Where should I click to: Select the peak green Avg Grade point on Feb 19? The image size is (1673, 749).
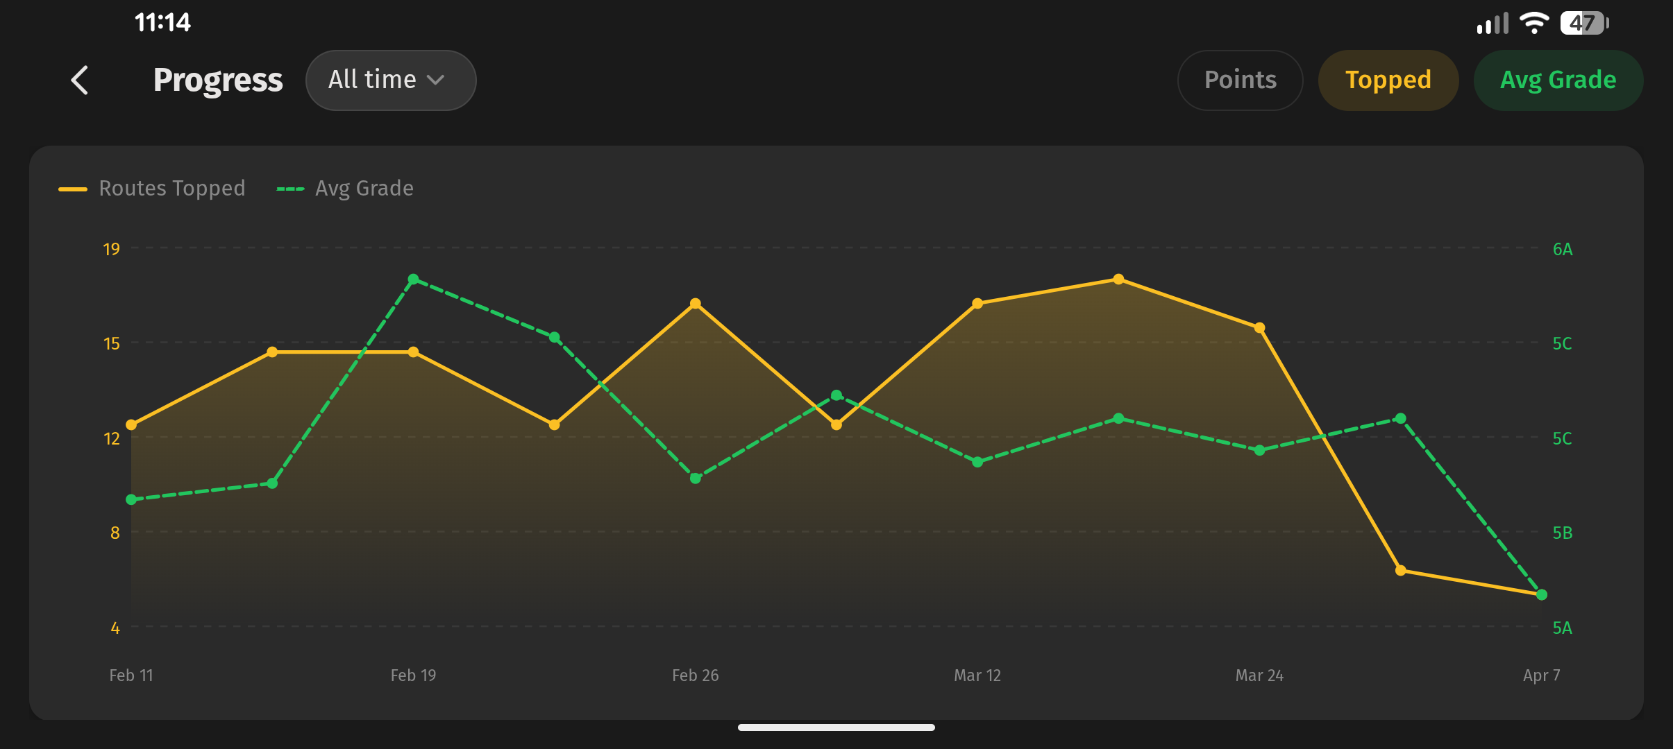pos(413,279)
